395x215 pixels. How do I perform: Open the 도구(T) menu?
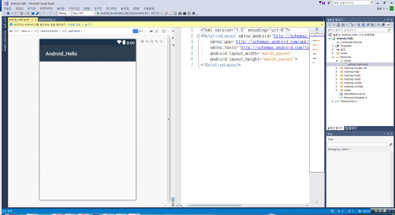[98, 8]
